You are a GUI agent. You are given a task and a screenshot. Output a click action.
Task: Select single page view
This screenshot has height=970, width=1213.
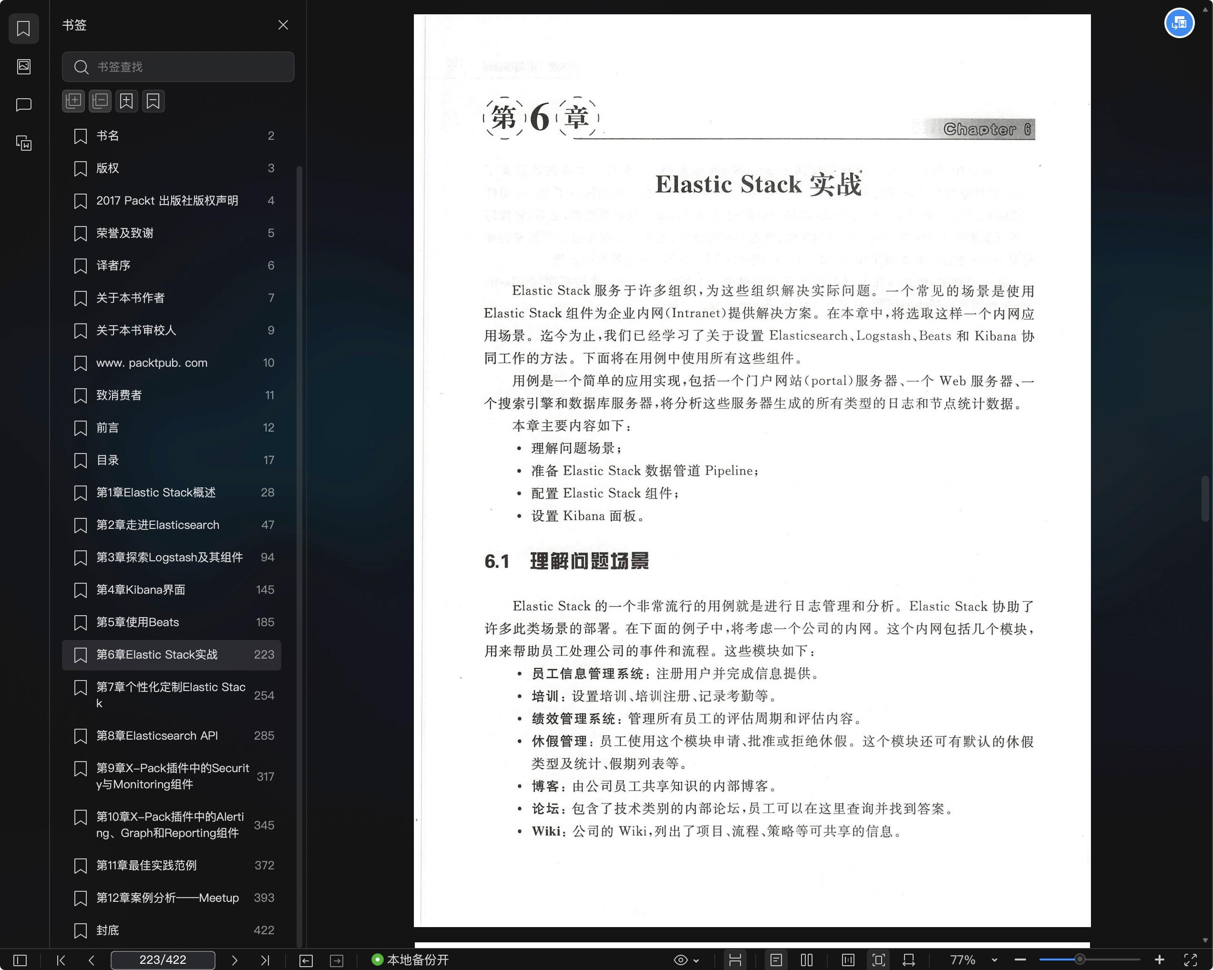pos(776,960)
